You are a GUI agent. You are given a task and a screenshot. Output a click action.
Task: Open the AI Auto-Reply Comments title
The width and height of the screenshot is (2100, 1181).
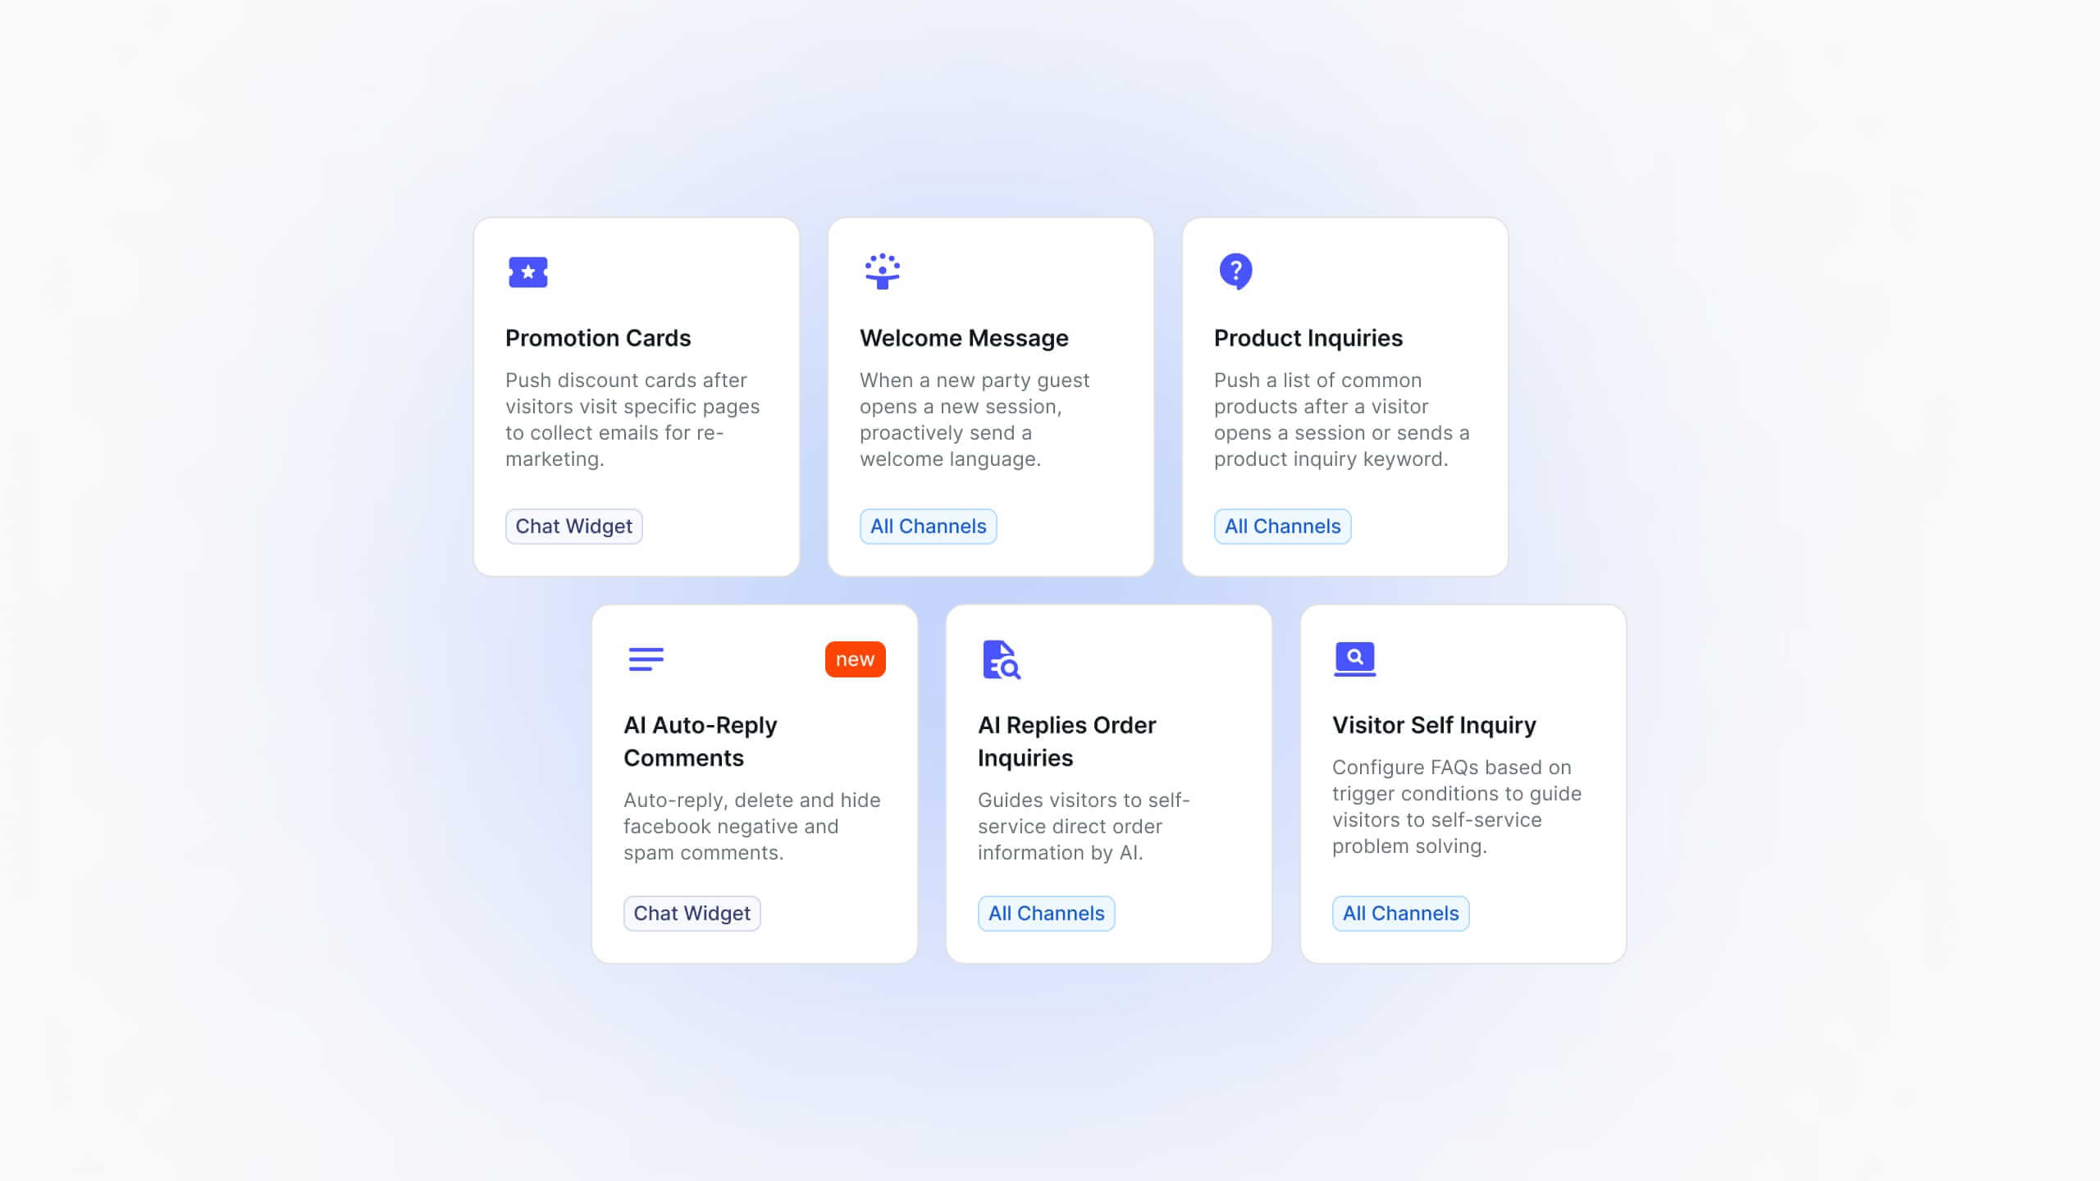pyautogui.click(x=701, y=741)
